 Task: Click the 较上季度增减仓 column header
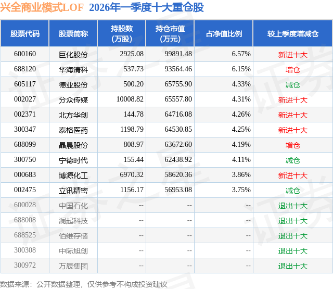click(x=293, y=33)
